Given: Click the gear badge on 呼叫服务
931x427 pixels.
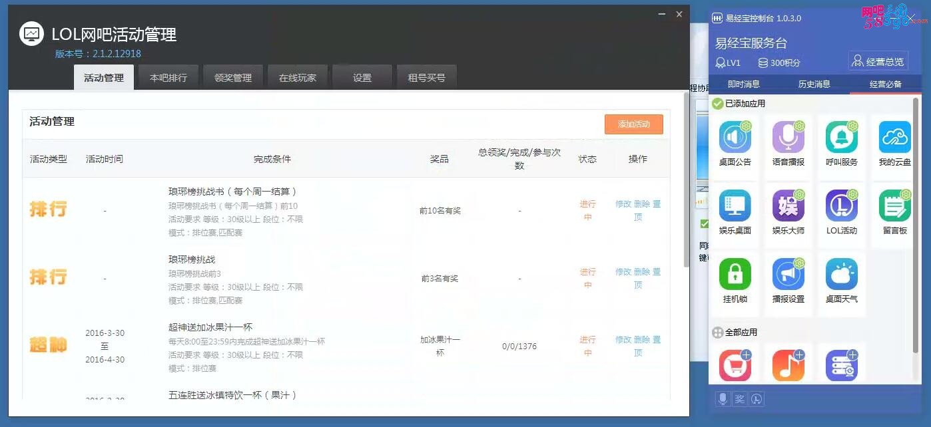Looking at the screenshot, I should click(853, 126).
